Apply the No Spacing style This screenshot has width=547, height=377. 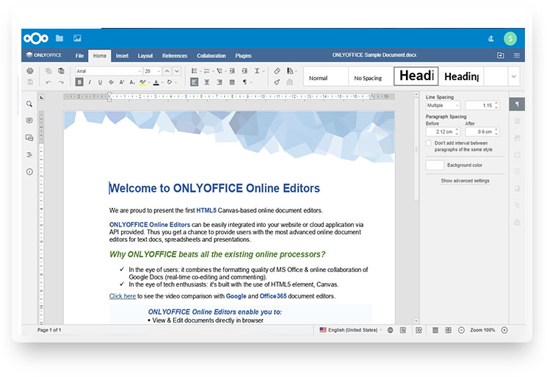point(371,76)
